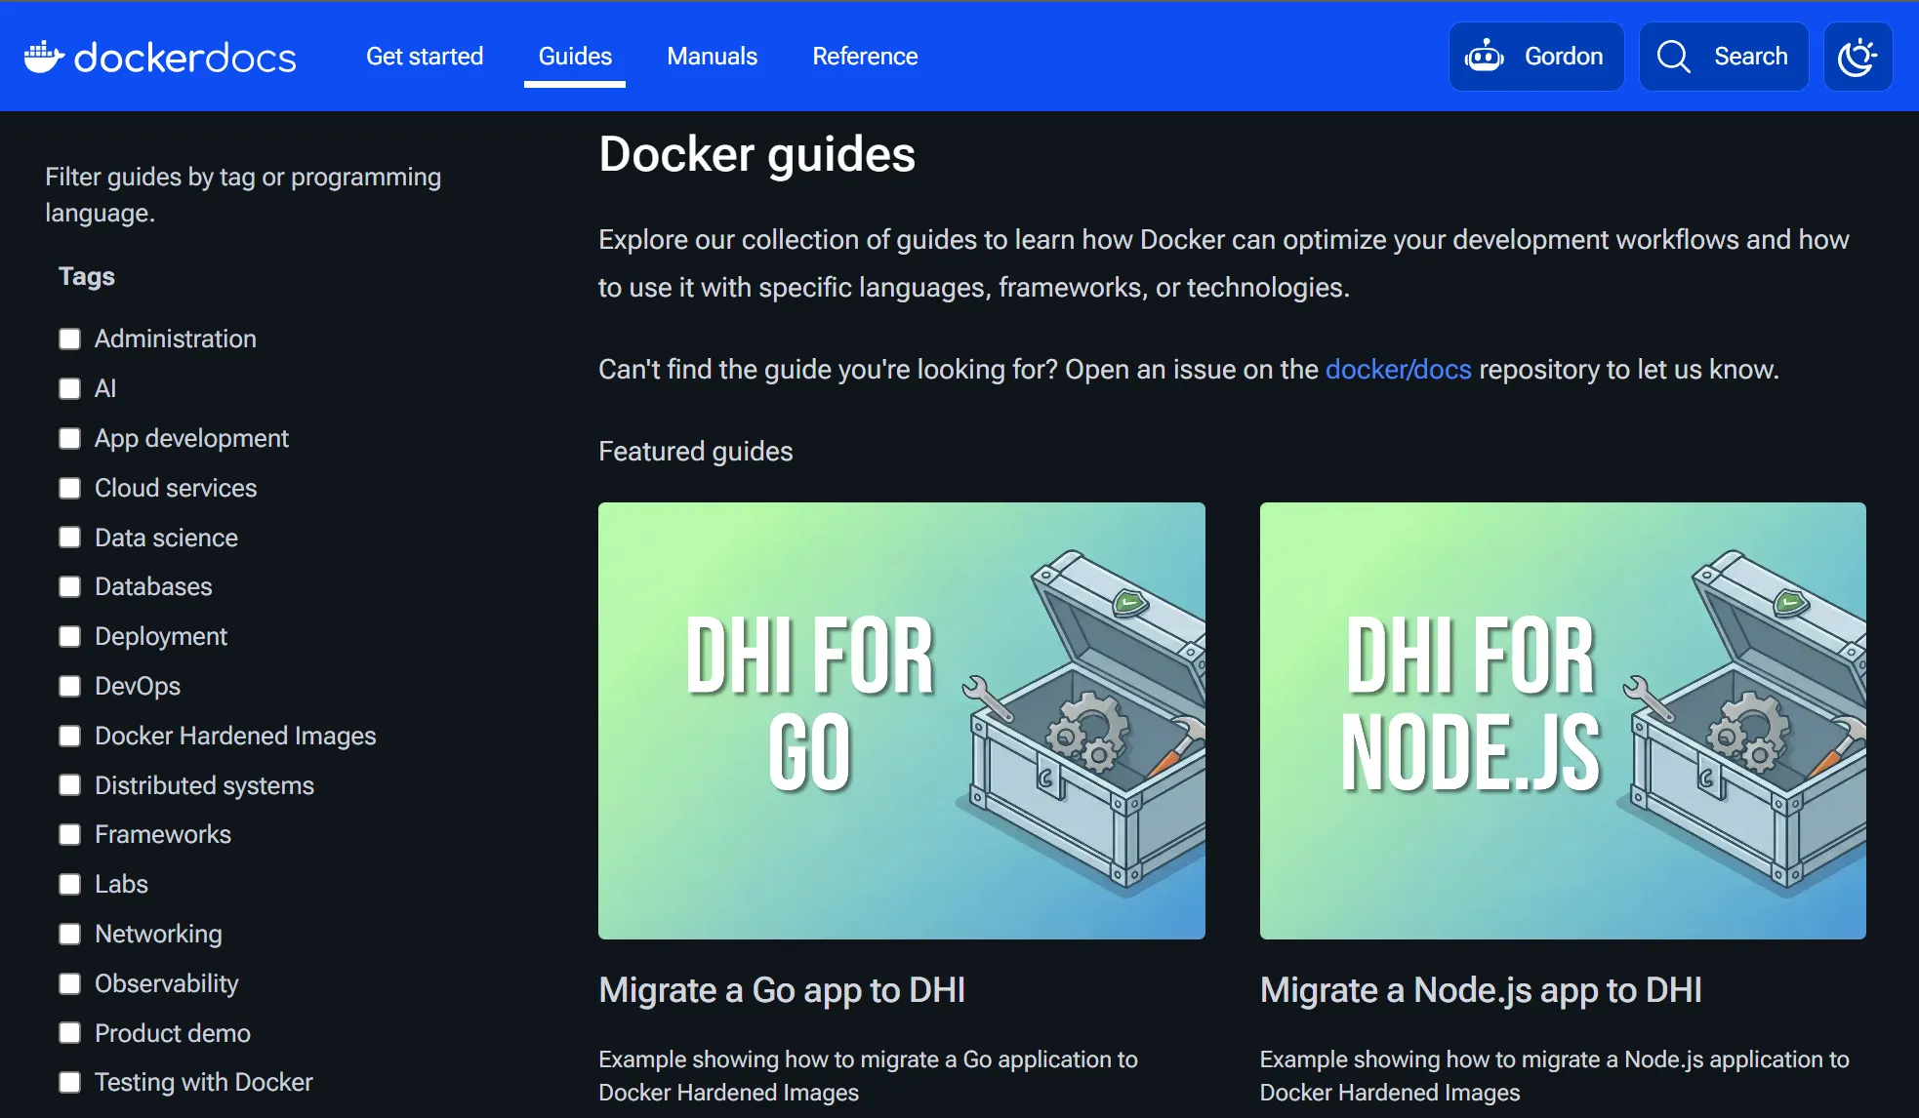Image resolution: width=1919 pixels, height=1118 pixels.
Task: Tick the Cloud services checkbox
Action: tap(69, 488)
